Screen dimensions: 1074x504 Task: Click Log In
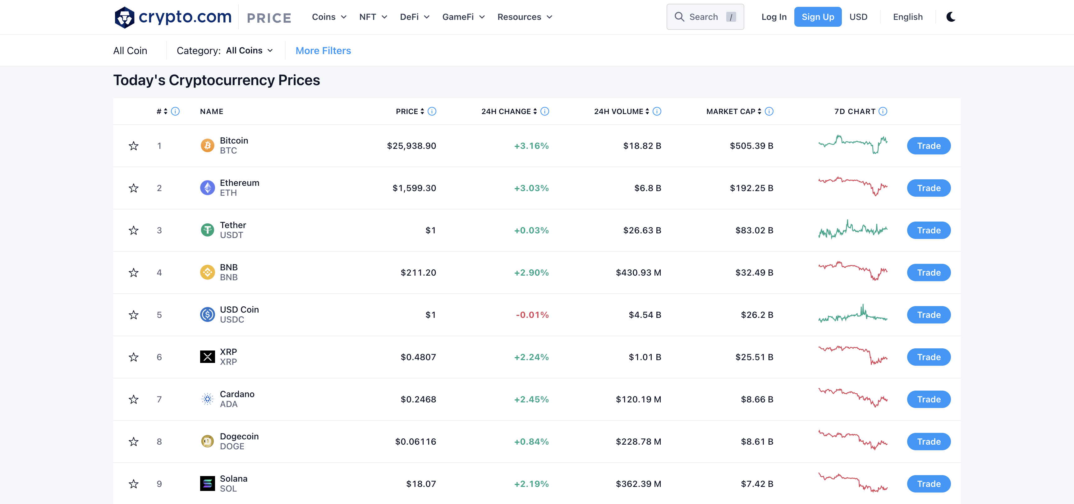tap(774, 17)
